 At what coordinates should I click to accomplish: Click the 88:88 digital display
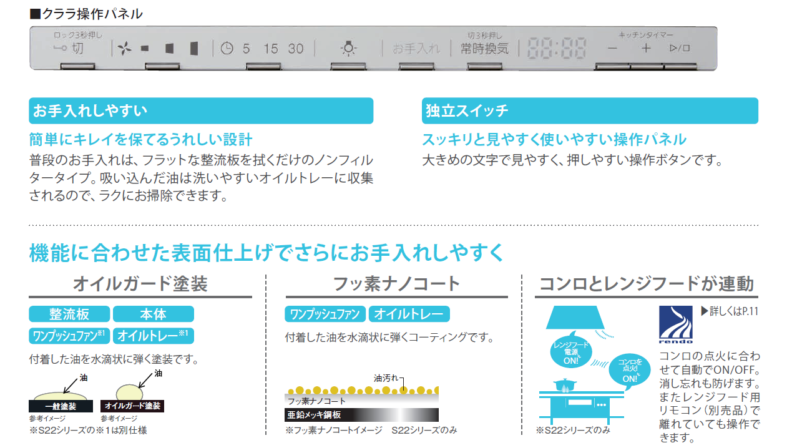pyautogui.click(x=557, y=48)
